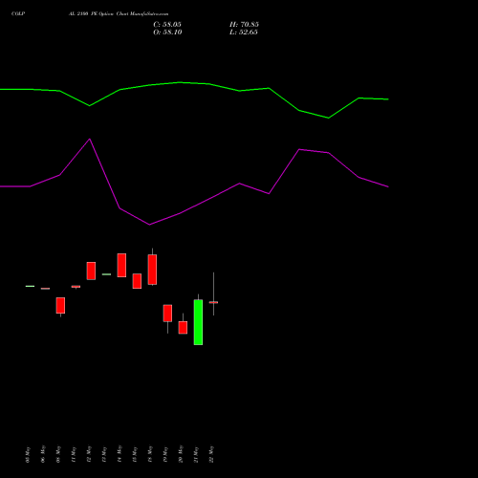Click the purple line's peak above 12 May
Viewport: 478px width, 478px height.
[90, 139]
